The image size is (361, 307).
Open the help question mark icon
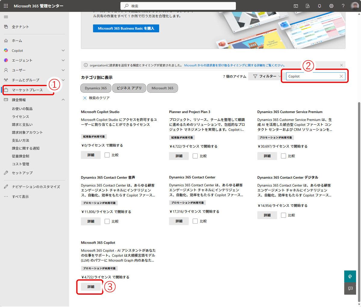343,6
